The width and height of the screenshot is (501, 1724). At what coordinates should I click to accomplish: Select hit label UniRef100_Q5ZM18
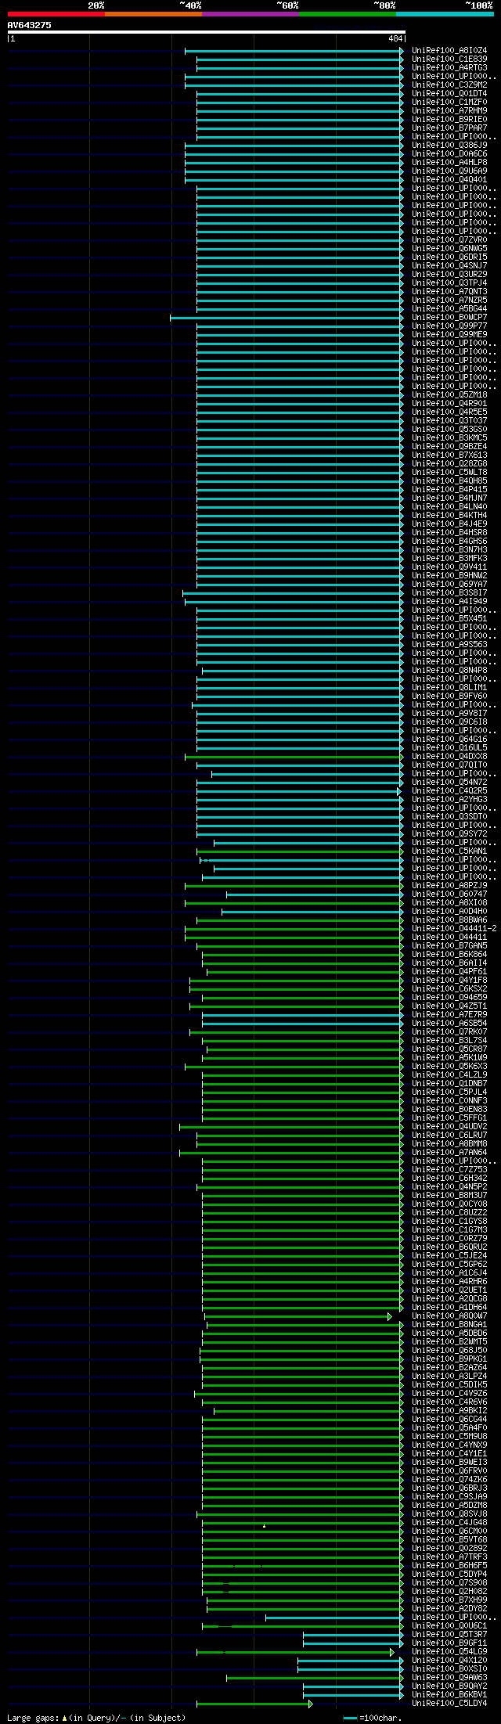click(x=449, y=394)
